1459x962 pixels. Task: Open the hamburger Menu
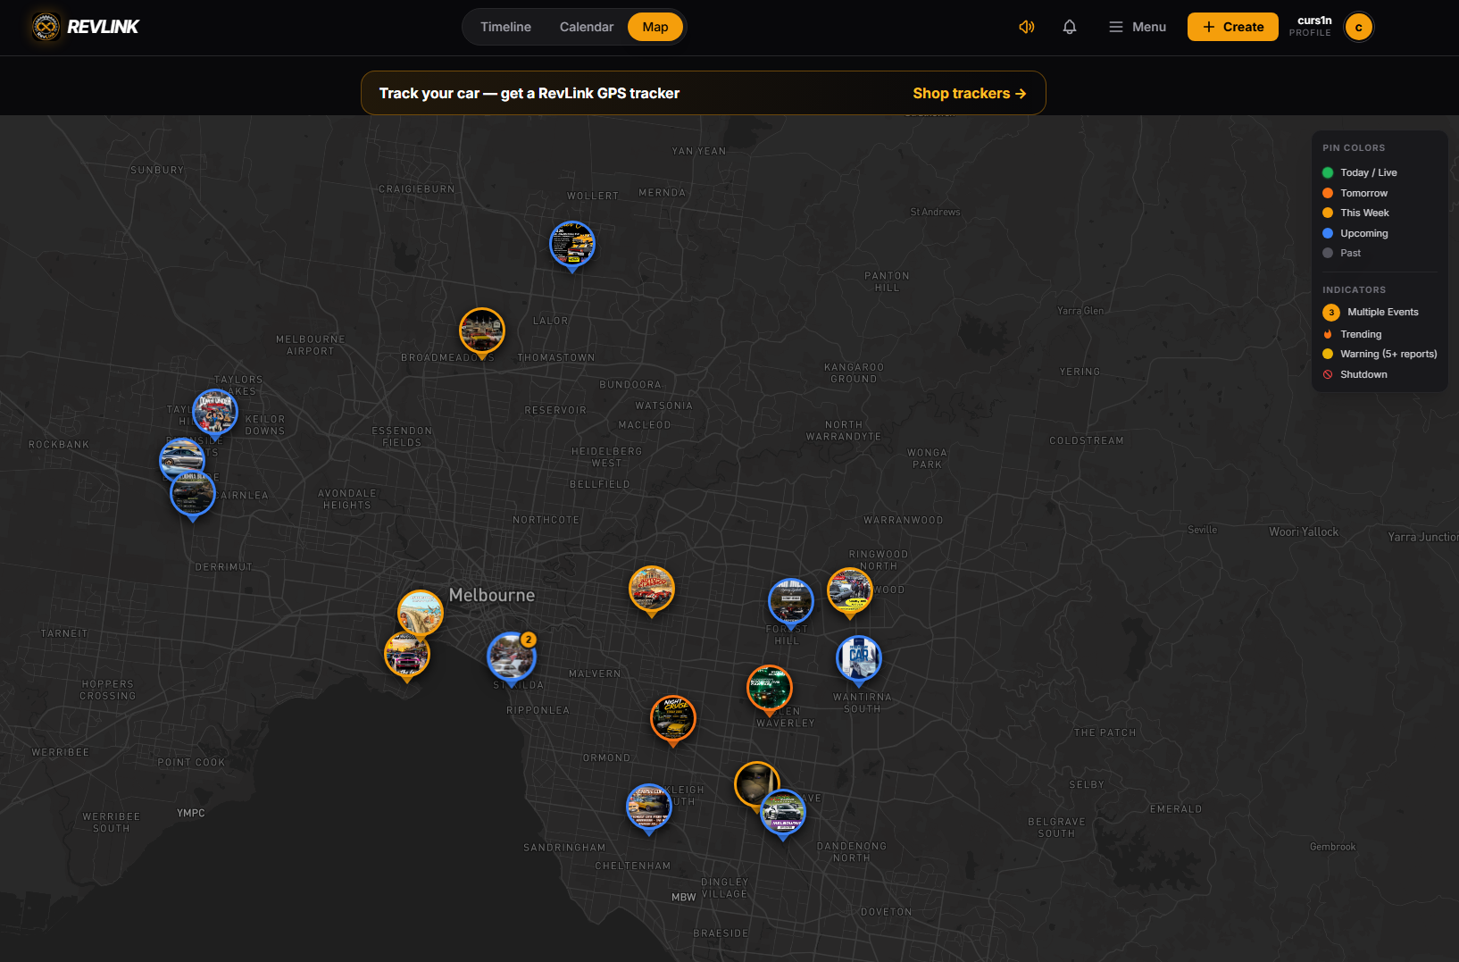[x=1138, y=27]
